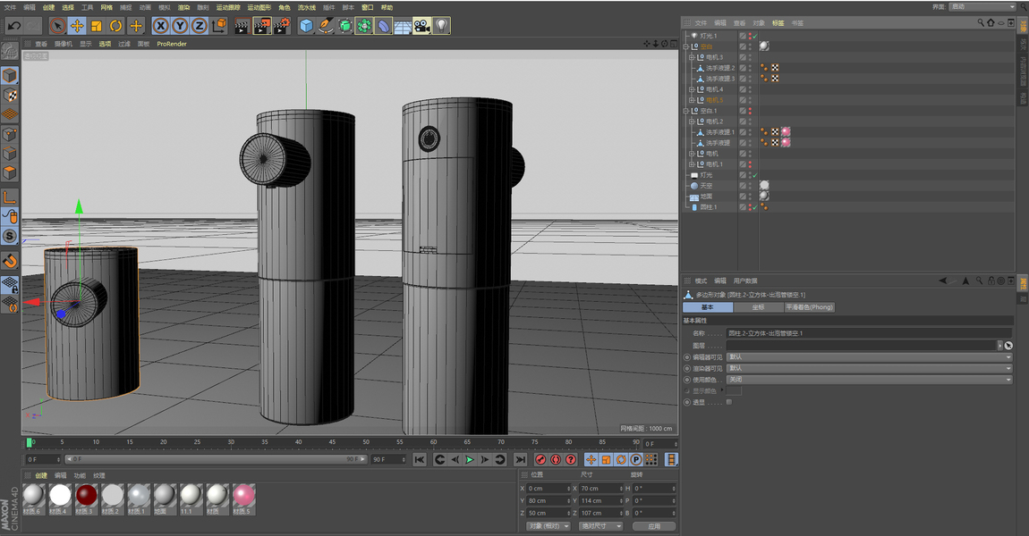Click the 应用 apply button
The image size is (1029, 536).
pos(653,526)
